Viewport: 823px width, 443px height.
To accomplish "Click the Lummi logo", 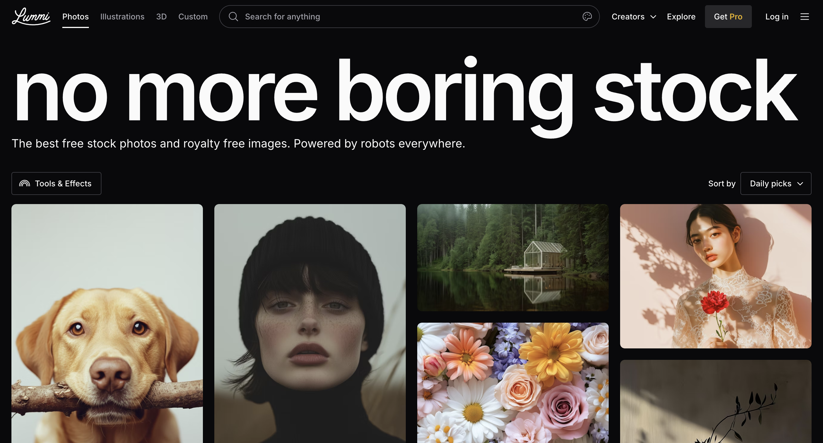I will point(31,16).
